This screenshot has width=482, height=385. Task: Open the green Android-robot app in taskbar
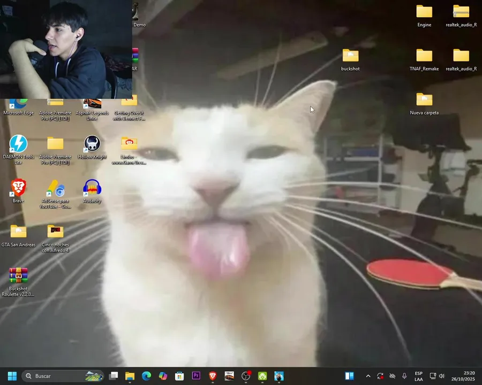262,376
